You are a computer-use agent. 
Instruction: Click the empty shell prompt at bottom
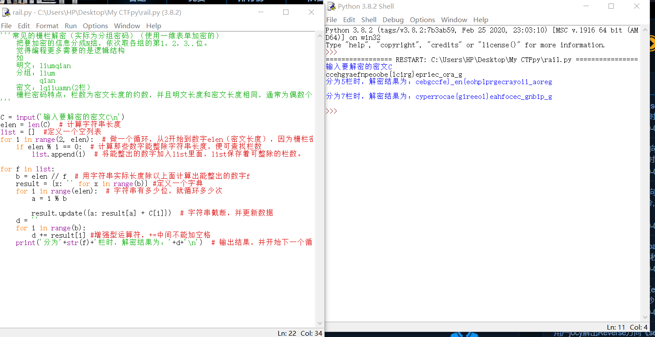tap(331, 111)
